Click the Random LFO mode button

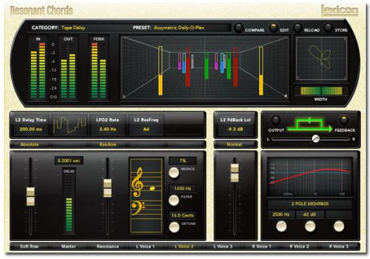pyautogui.click(x=108, y=145)
